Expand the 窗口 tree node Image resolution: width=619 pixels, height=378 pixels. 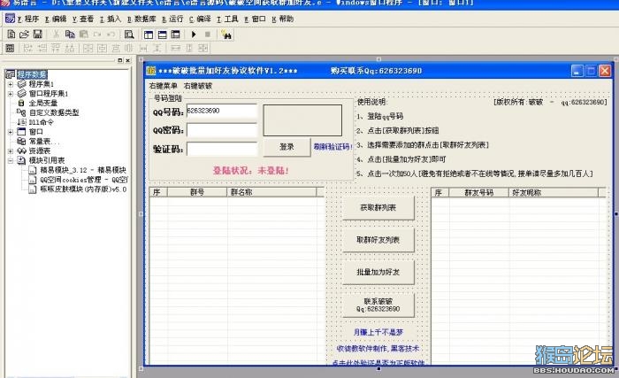tap(11, 132)
